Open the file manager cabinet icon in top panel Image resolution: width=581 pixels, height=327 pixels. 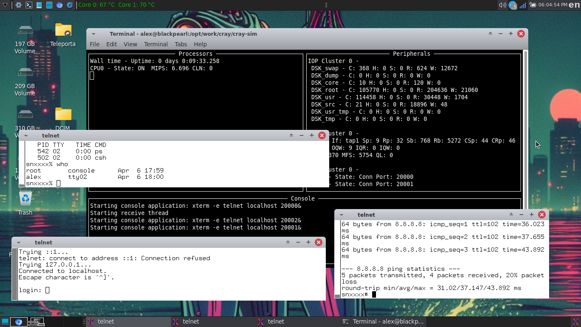pos(49,5)
